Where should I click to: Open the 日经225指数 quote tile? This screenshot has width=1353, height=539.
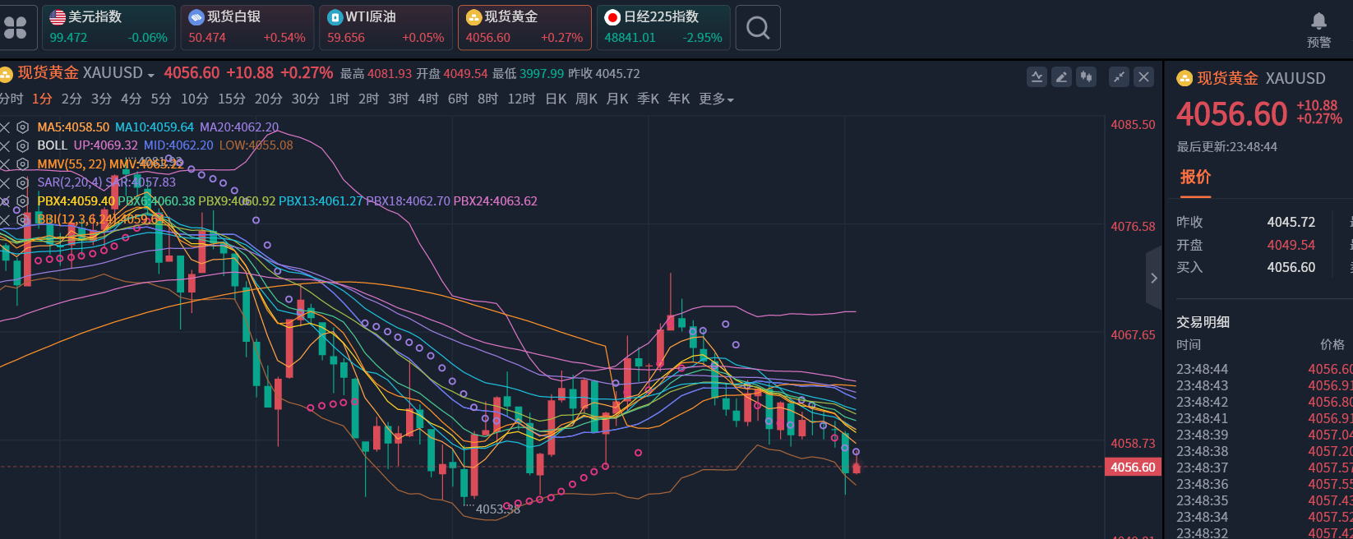(663, 27)
